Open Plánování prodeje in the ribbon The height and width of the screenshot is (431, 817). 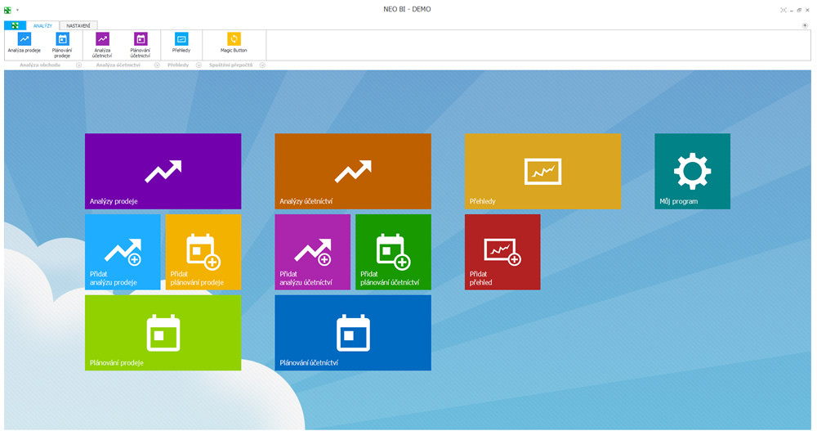click(62, 45)
